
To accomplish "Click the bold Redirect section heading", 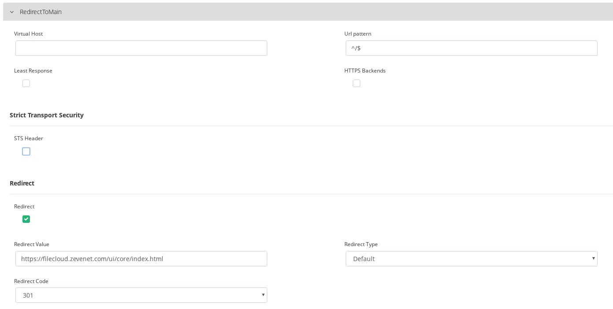I will (x=22, y=183).
